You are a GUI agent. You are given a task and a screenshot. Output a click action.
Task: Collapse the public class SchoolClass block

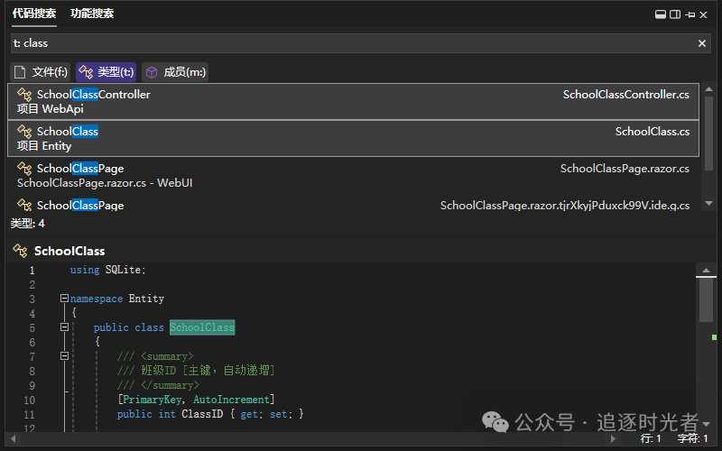pos(64,327)
